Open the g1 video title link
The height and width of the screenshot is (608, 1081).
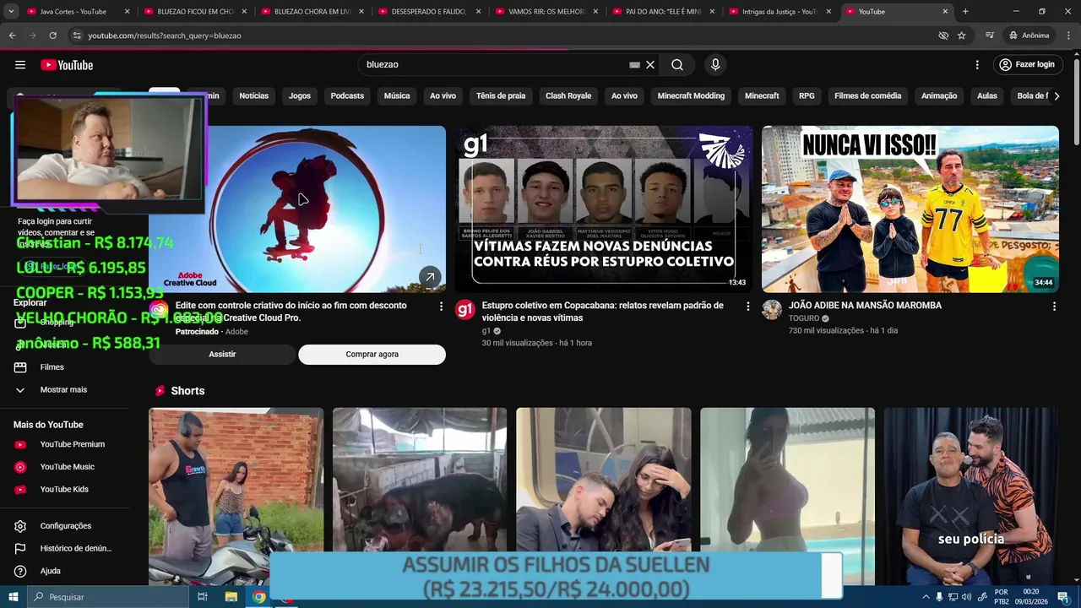602,312
